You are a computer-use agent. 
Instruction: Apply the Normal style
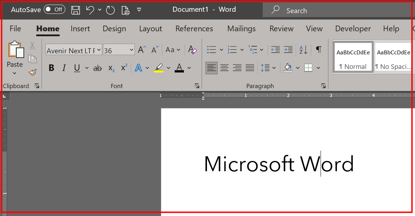coord(353,57)
